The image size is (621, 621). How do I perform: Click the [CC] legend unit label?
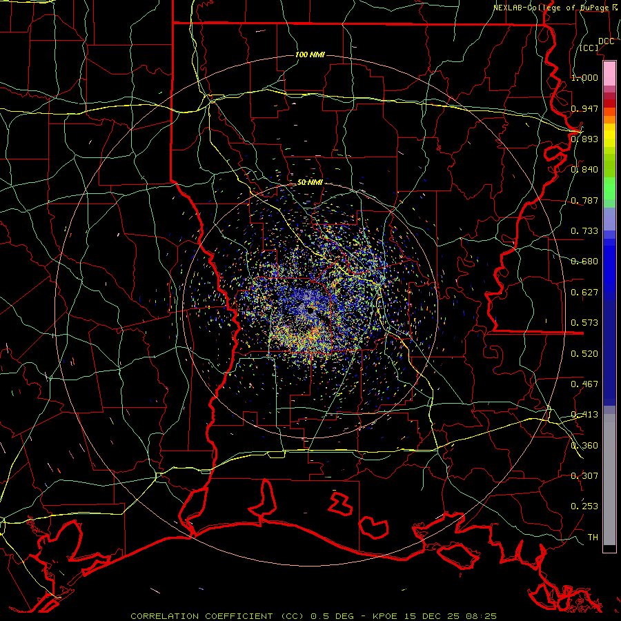pos(589,48)
